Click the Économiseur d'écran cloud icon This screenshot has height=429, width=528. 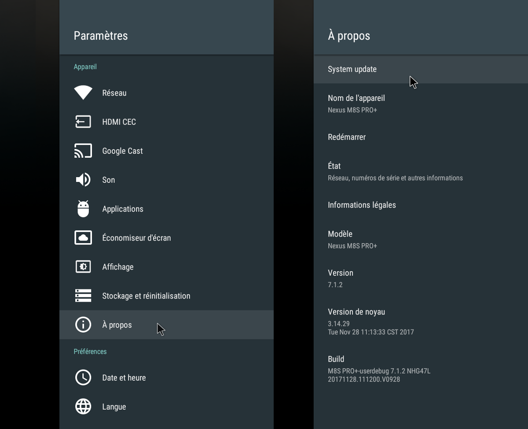(x=83, y=238)
